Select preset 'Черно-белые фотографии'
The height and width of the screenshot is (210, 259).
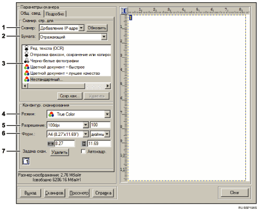[55, 61]
